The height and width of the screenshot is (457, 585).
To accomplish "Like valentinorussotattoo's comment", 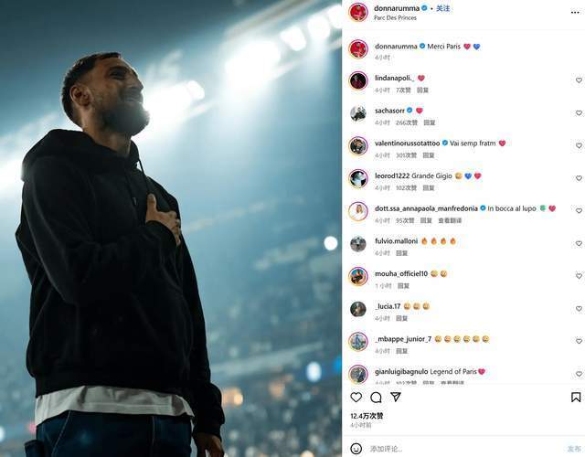I will tap(579, 145).
